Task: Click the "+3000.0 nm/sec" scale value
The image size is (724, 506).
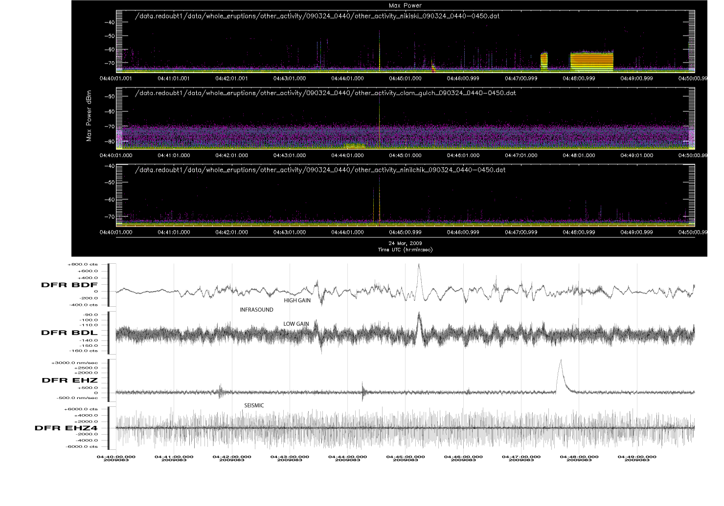Action: (74, 363)
